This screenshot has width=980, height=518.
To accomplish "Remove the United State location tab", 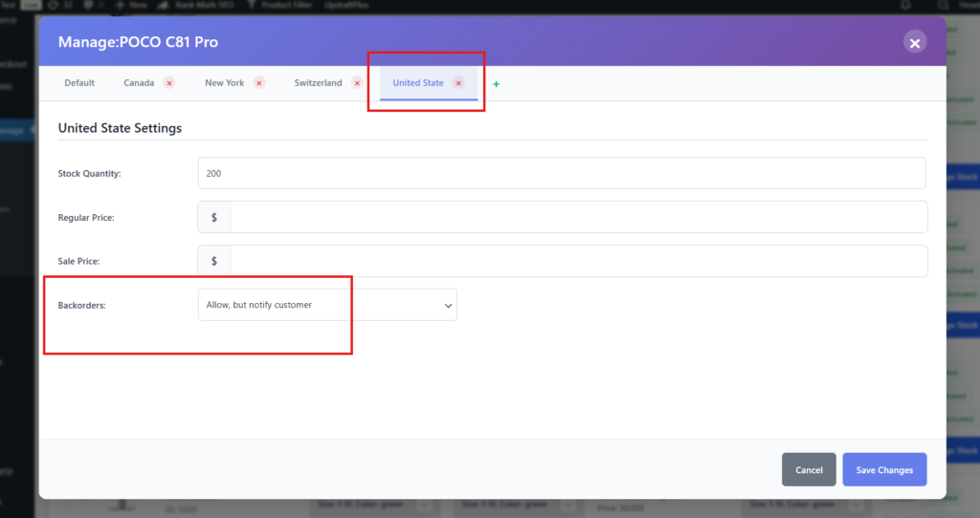I will point(458,83).
